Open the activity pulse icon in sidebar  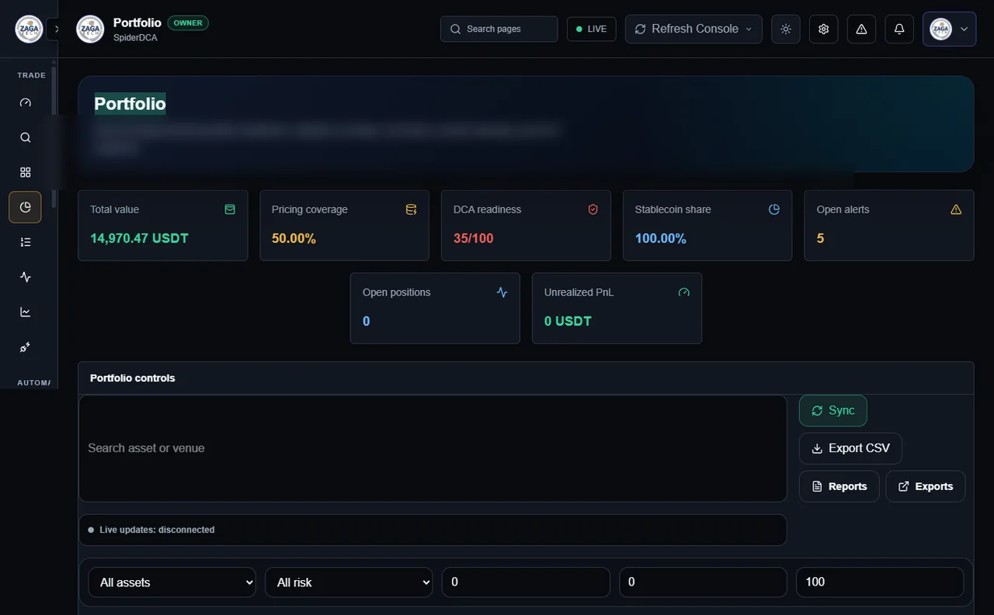pyautogui.click(x=25, y=277)
